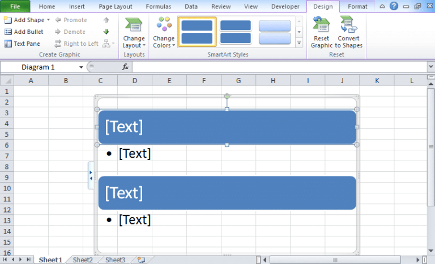Open the organization chart Layout dropdown
This screenshot has width=435, height=264.
(108, 44)
